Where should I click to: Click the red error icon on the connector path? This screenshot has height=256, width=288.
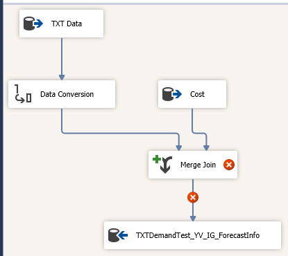point(193,197)
